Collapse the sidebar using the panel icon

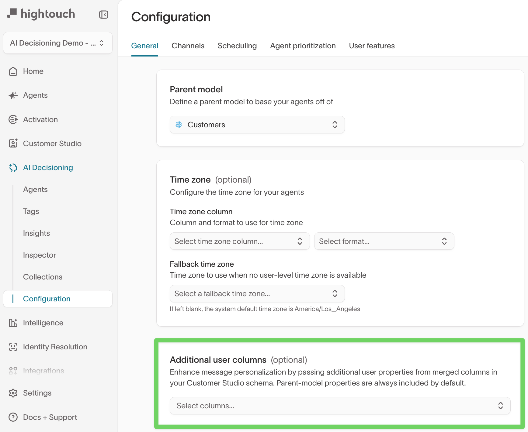pos(104,14)
